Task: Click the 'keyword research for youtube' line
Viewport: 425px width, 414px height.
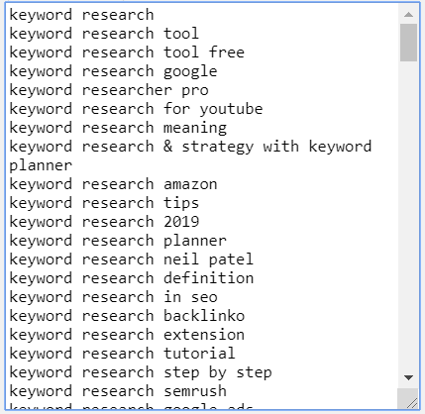Action: pos(136,109)
